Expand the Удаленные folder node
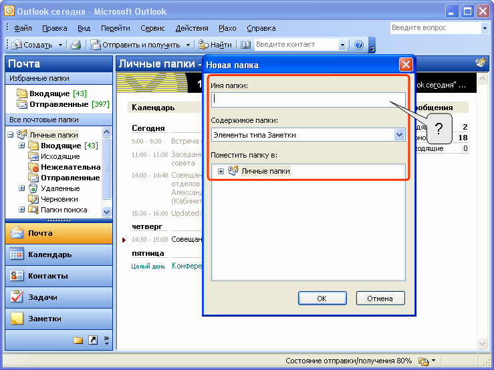 click(21, 188)
